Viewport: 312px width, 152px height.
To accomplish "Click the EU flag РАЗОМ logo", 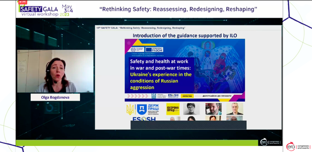I will (154, 50).
